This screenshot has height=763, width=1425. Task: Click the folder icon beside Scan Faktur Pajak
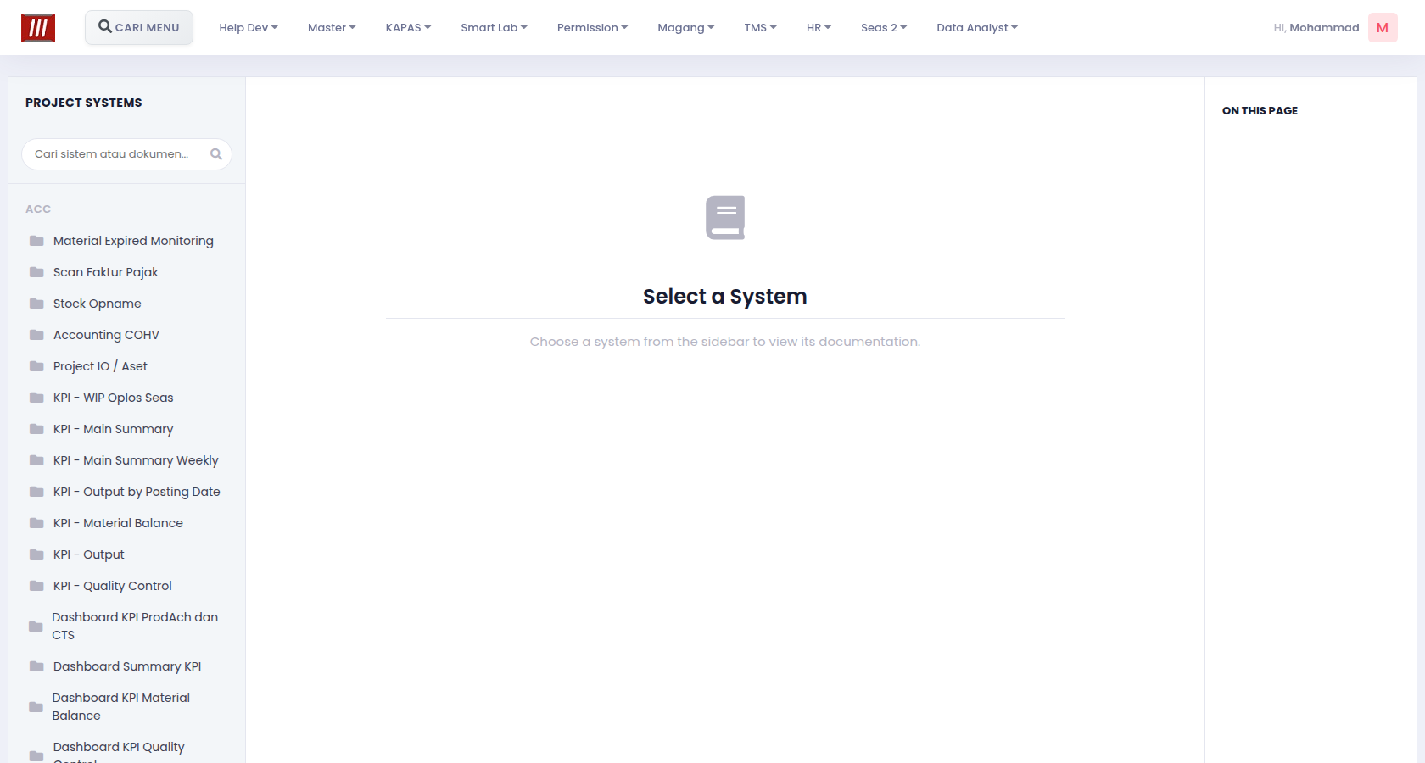point(36,272)
